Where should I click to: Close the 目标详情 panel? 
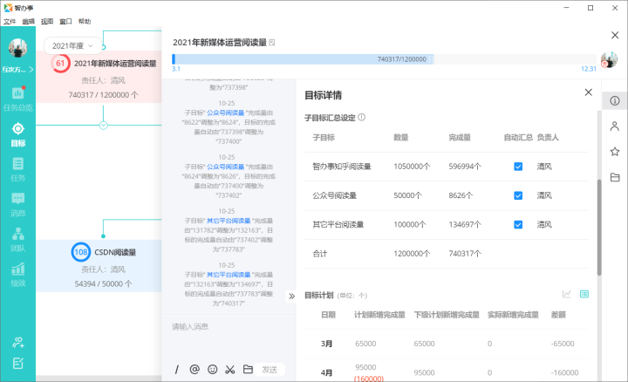point(589,92)
